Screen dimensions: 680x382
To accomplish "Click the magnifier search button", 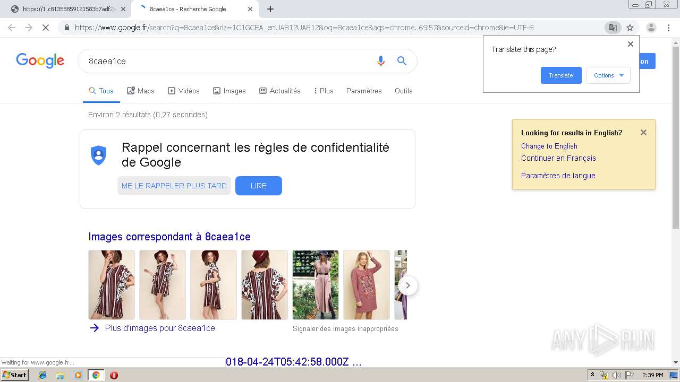I will point(402,61).
